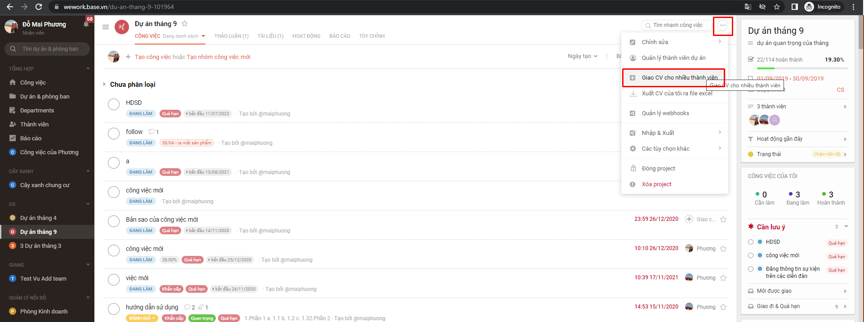Click the browser back arrow
The width and height of the screenshot is (864, 322).
[10, 7]
